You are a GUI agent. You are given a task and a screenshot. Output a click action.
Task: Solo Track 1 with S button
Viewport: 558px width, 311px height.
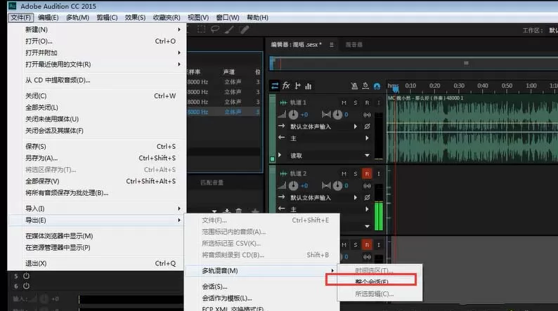coord(355,102)
